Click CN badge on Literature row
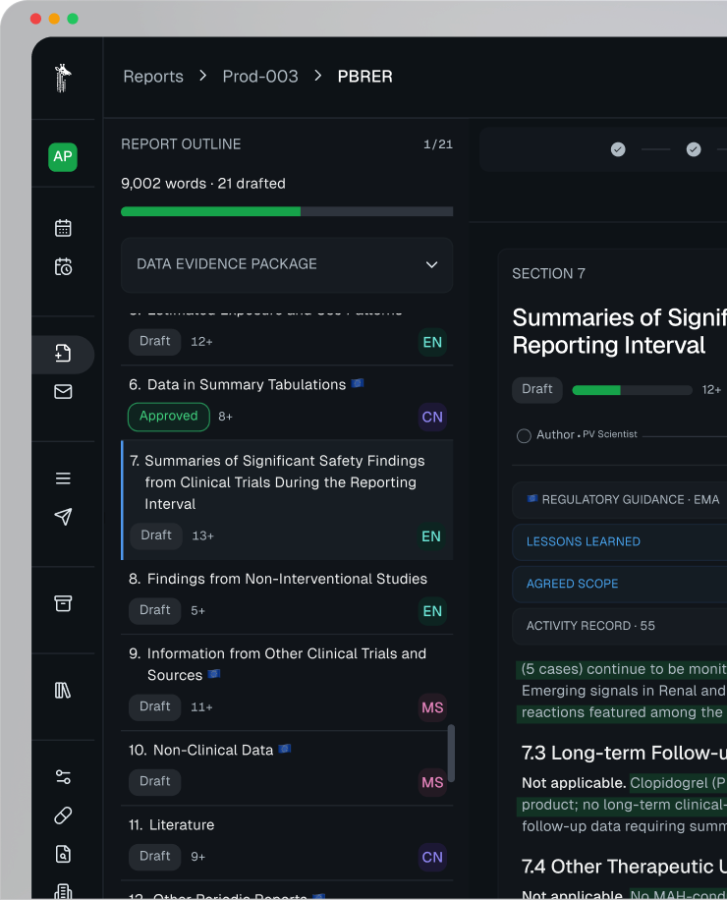 432,858
